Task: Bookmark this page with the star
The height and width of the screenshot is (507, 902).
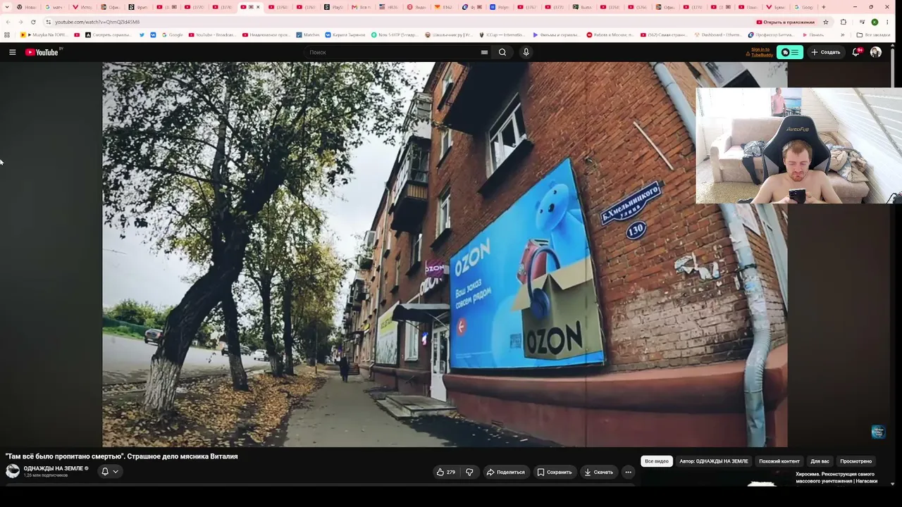Action: 826,22
